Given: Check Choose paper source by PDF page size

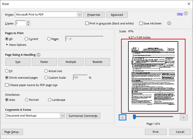Looking at the screenshot, I should click(x=7, y=85).
